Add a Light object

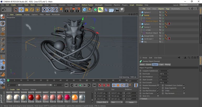(x=122, y=10)
